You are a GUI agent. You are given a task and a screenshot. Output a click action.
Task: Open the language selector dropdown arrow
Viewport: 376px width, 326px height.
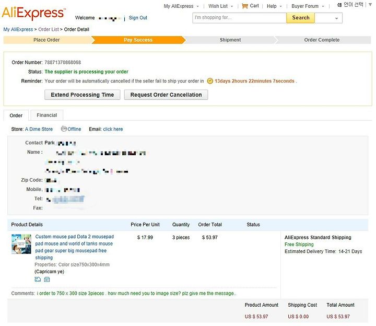click(x=370, y=5)
